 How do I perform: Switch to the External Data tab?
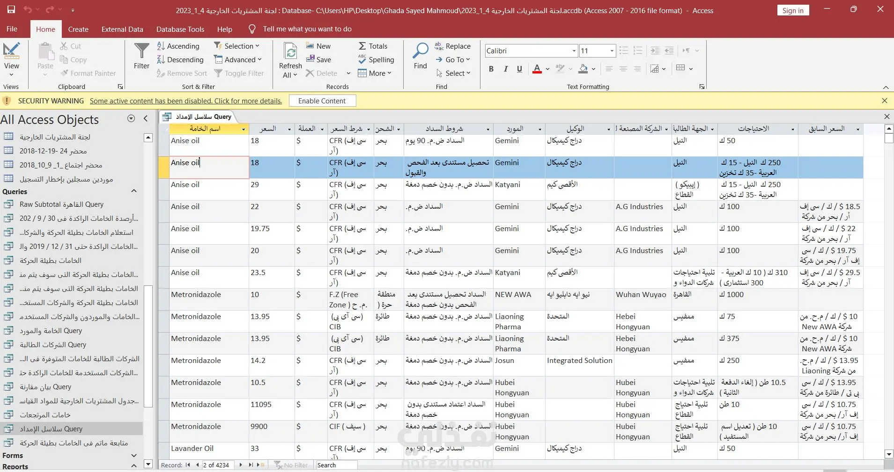tap(122, 29)
